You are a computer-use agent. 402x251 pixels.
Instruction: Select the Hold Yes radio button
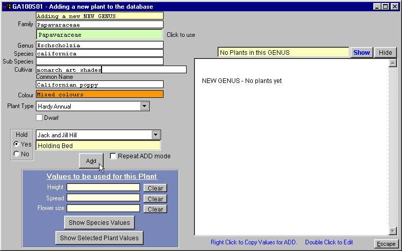16,144
